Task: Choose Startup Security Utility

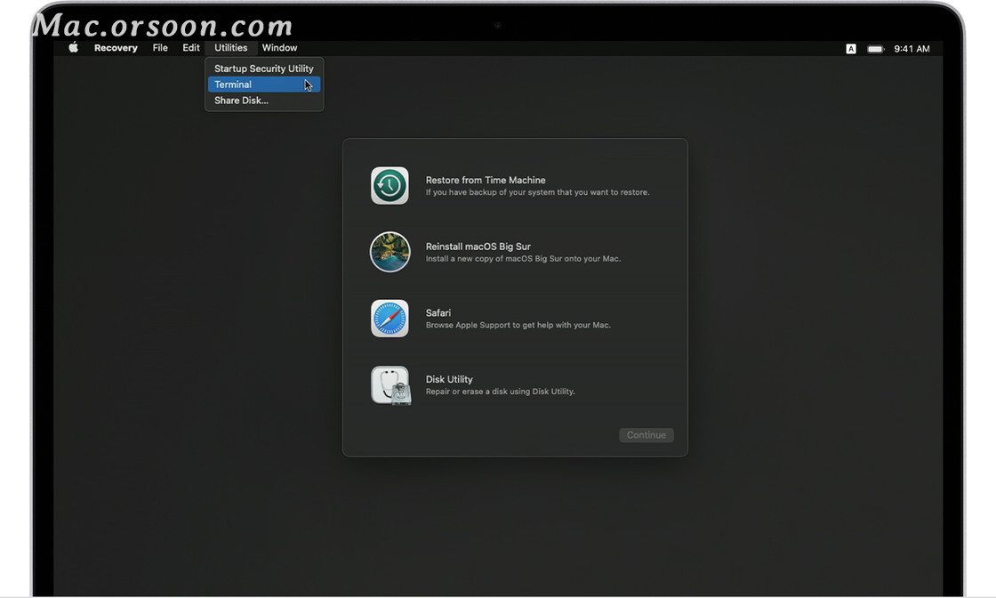Action: (x=263, y=68)
